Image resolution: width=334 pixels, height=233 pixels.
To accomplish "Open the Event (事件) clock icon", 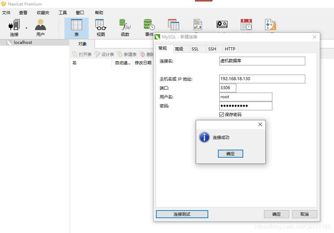I will 149,25.
